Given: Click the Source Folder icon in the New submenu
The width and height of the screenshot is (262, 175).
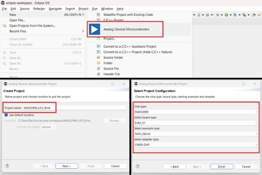Looking at the screenshot, I should [99, 57].
